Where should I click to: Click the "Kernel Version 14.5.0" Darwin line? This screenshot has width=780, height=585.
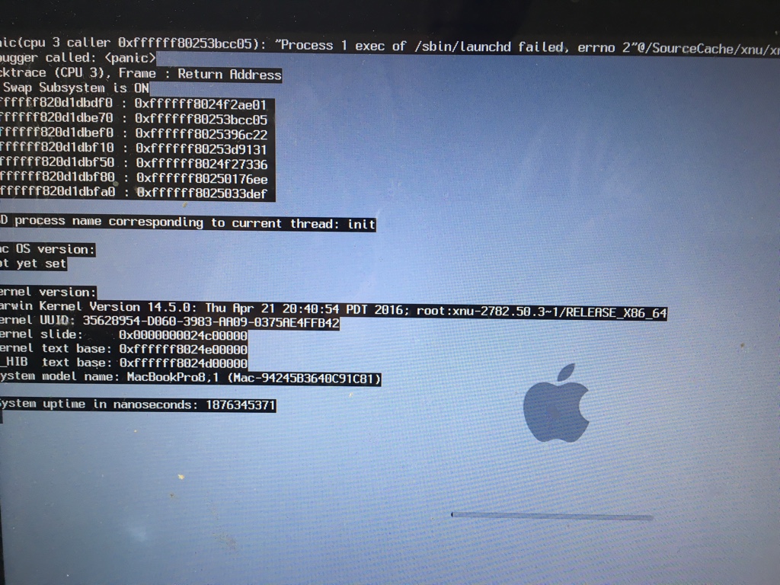pyautogui.click(x=334, y=309)
